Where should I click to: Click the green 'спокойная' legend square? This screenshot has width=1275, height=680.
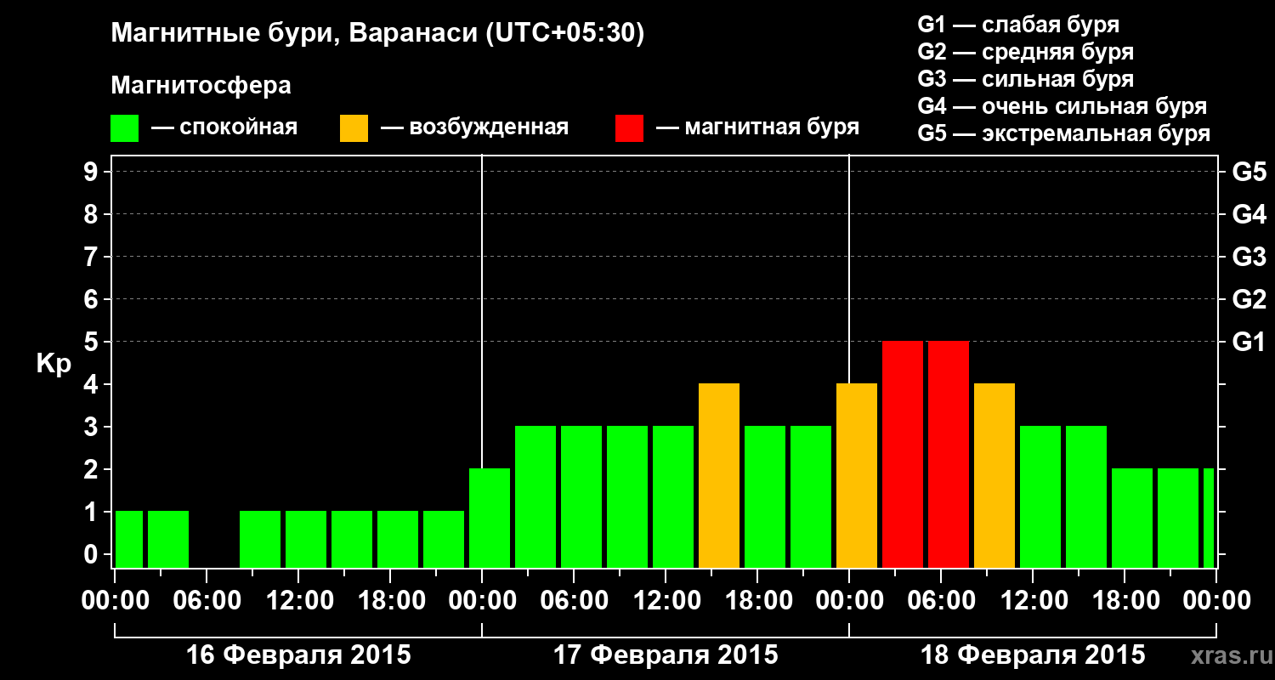coord(124,128)
